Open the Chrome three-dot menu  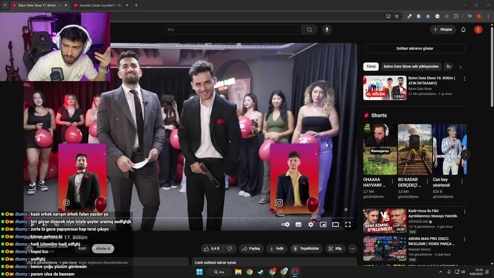(x=488, y=16)
